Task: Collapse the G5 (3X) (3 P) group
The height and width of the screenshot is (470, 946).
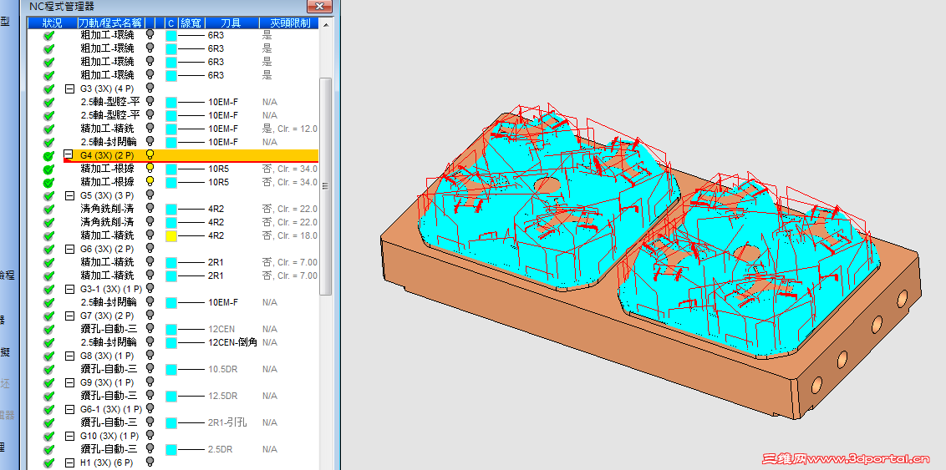Action: point(69,195)
